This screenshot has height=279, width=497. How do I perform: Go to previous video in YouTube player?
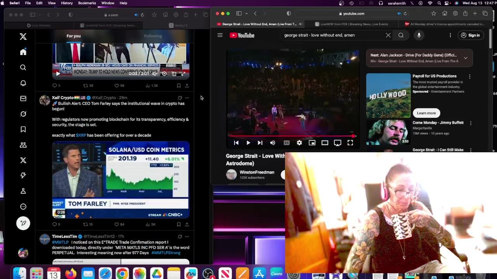tap(236, 143)
